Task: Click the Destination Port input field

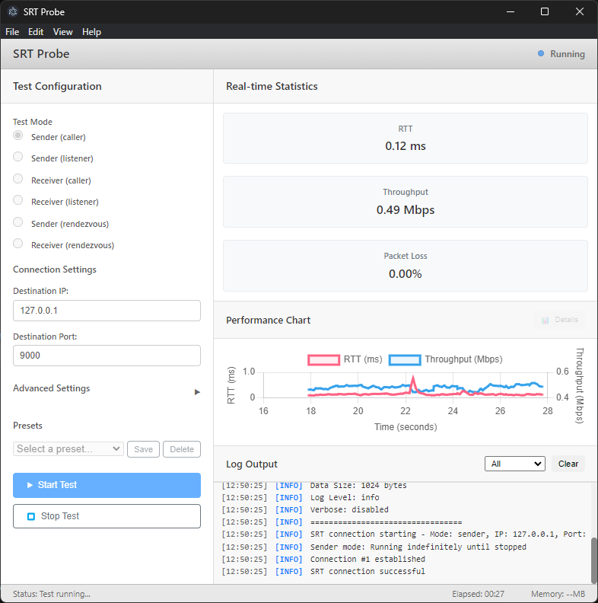Action: click(107, 356)
